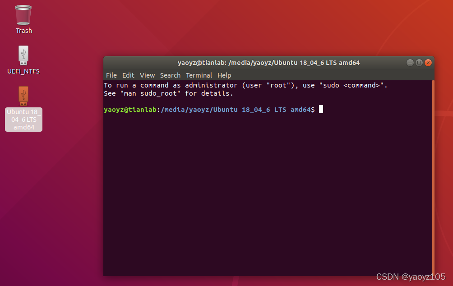
Task: Click the terminal title bar text
Action: click(268, 63)
